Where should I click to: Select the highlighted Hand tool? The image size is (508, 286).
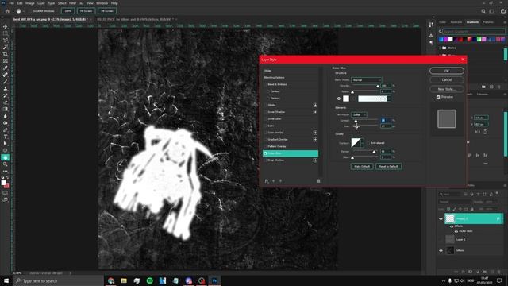click(6, 157)
